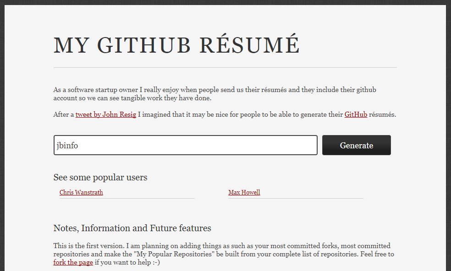Click the dark Generate button beside the input

356,145
